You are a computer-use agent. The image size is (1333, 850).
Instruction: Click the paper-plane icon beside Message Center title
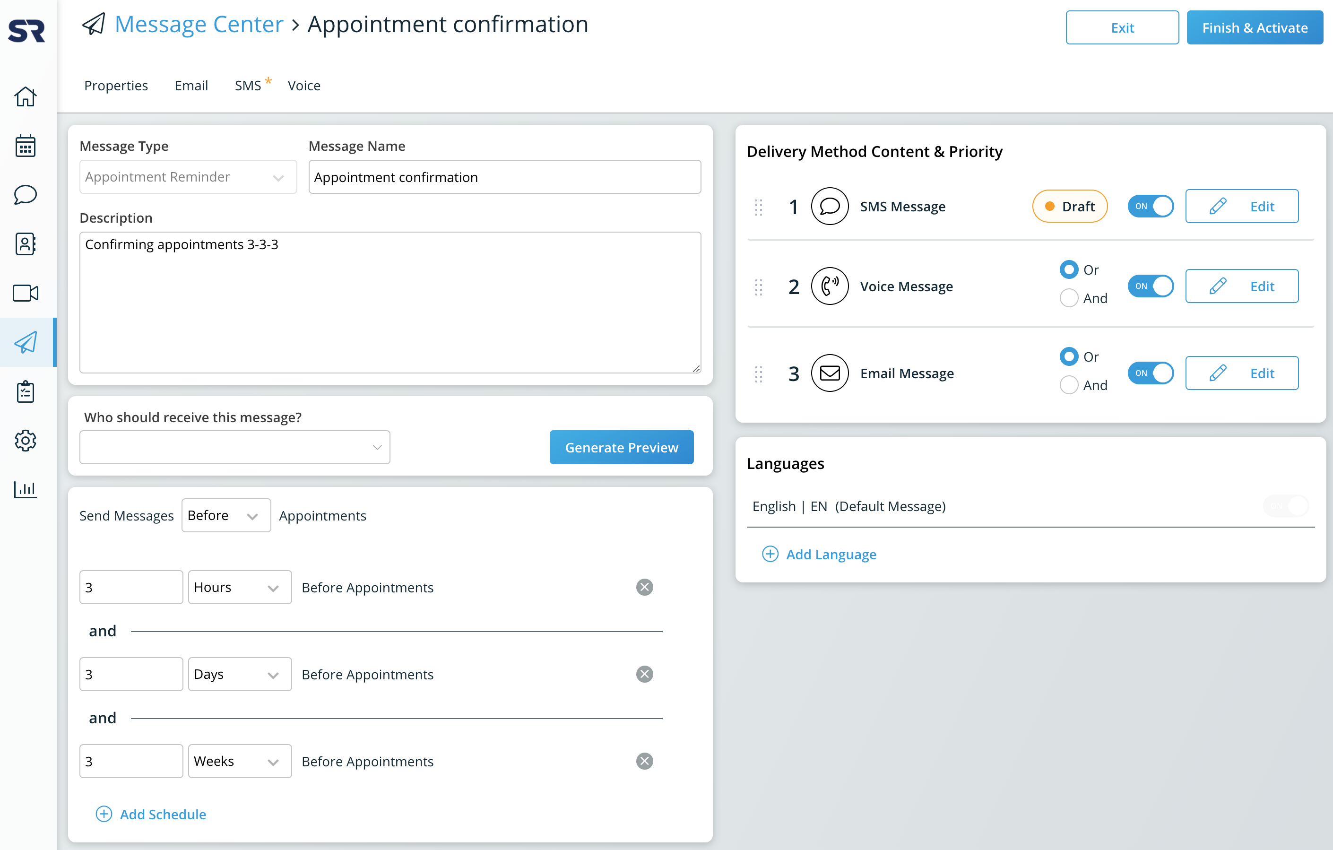94,24
